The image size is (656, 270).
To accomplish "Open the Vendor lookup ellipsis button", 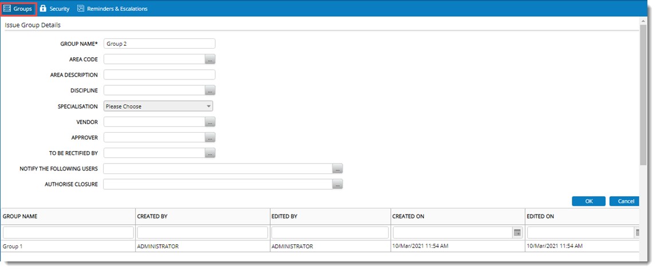I will pyautogui.click(x=210, y=122).
